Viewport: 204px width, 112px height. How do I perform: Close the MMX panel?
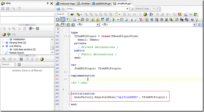tap(52, 4)
